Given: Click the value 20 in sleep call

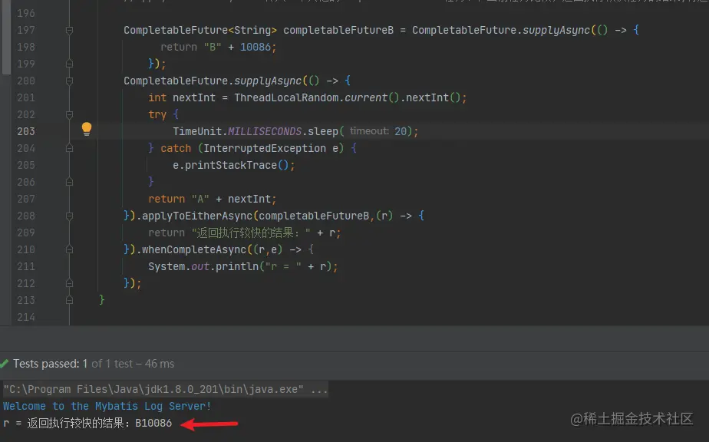Looking at the screenshot, I should click(401, 131).
